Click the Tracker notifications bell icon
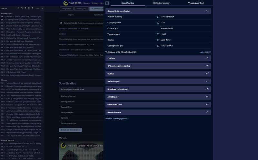This screenshot has width=258, height=160. tap(32, 8)
